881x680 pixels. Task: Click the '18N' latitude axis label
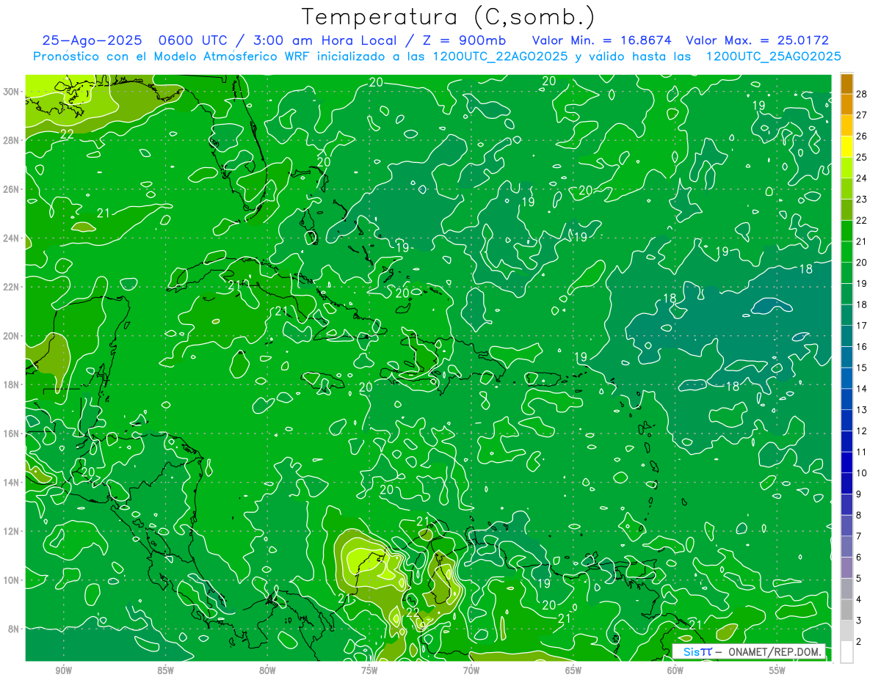point(11,384)
